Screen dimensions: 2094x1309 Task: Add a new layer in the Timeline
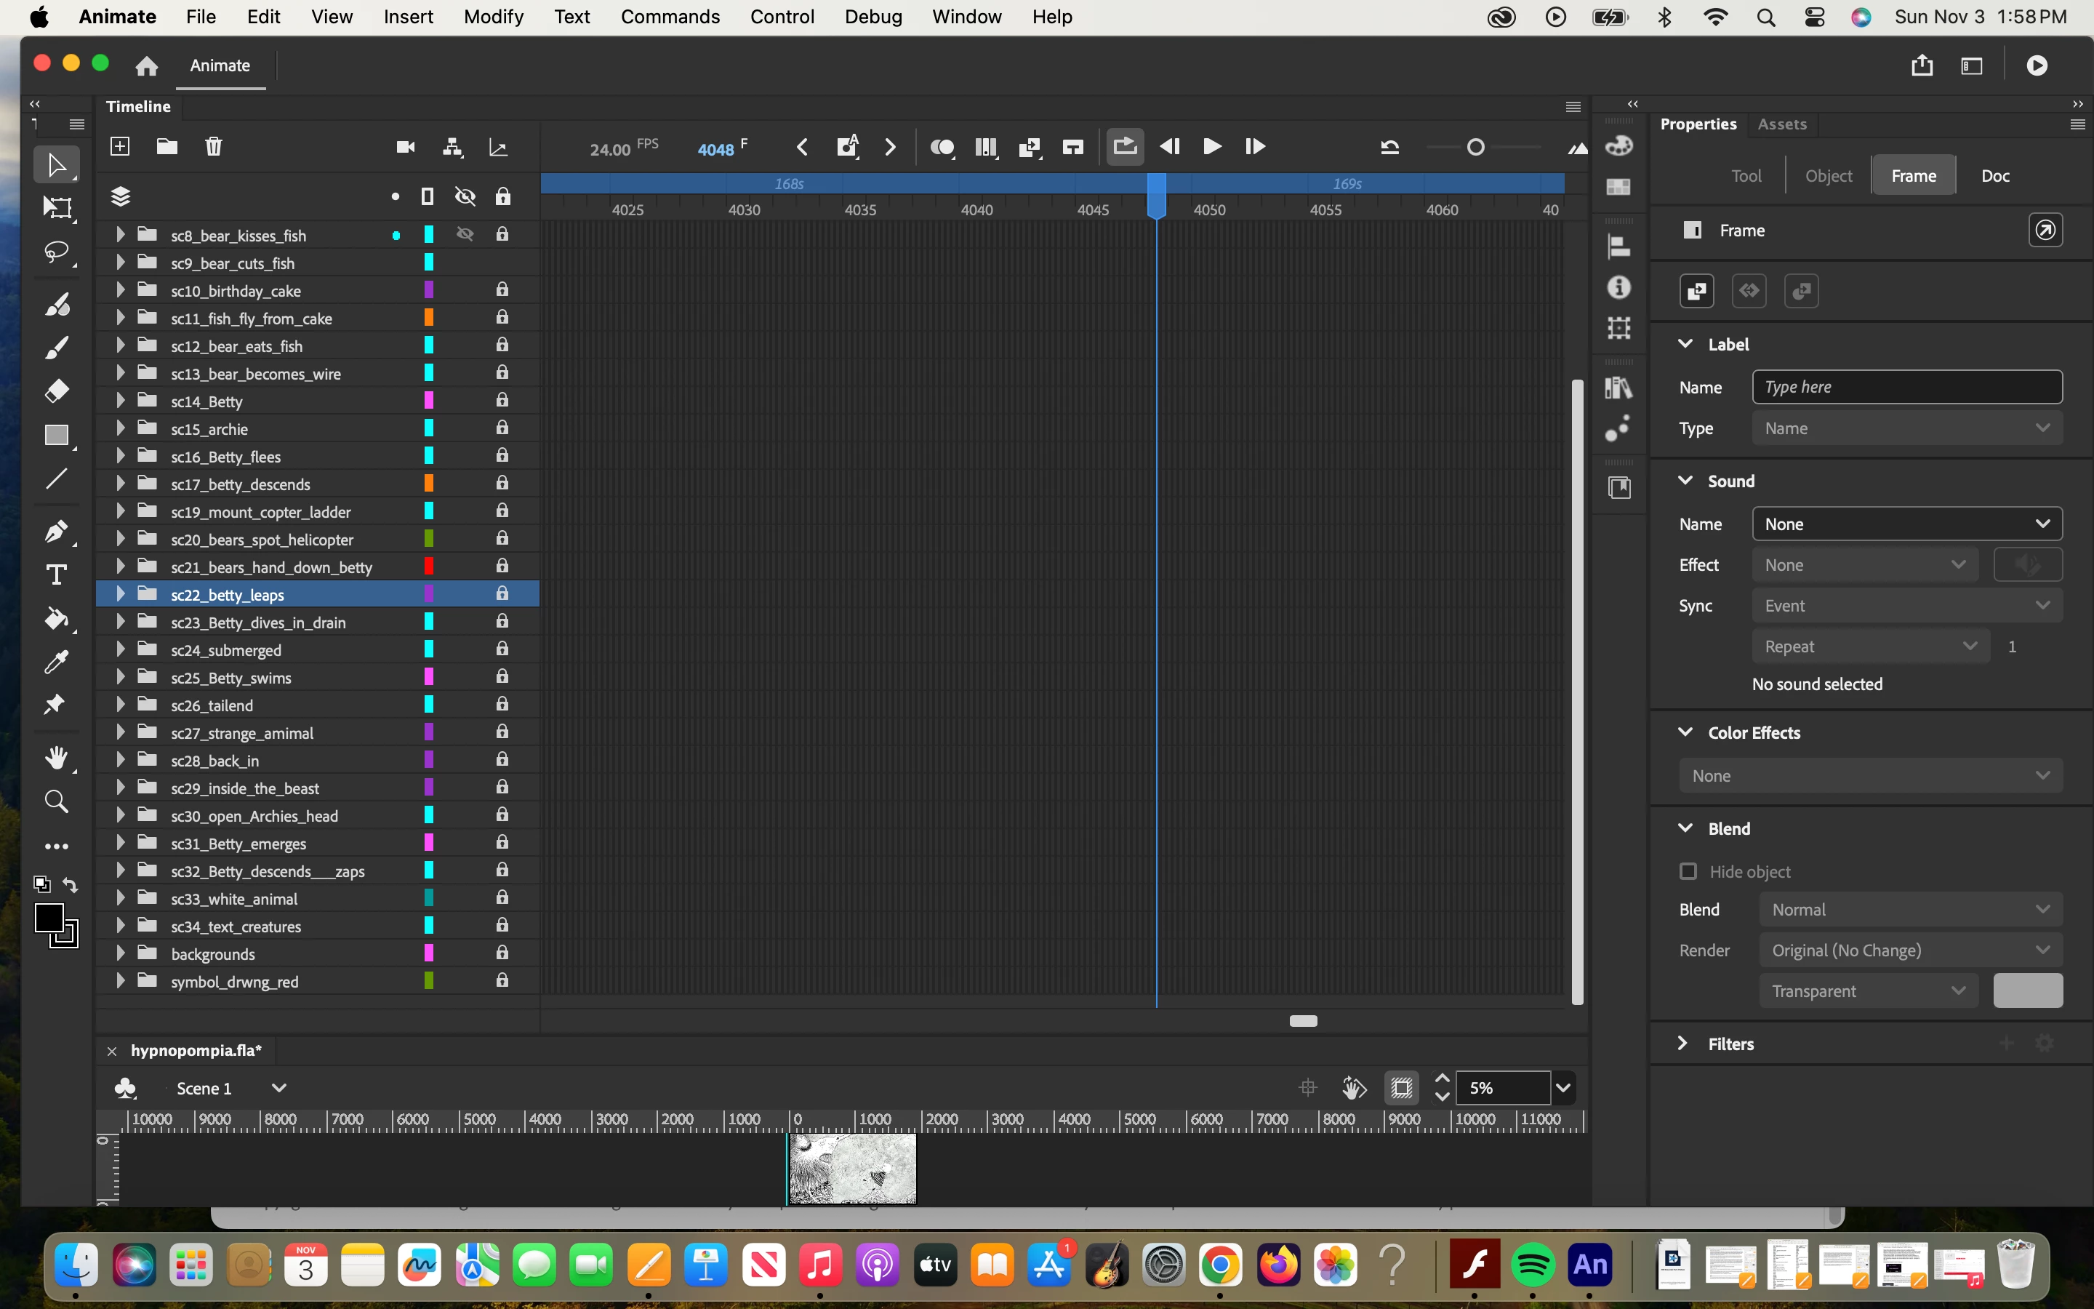[120, 146]
